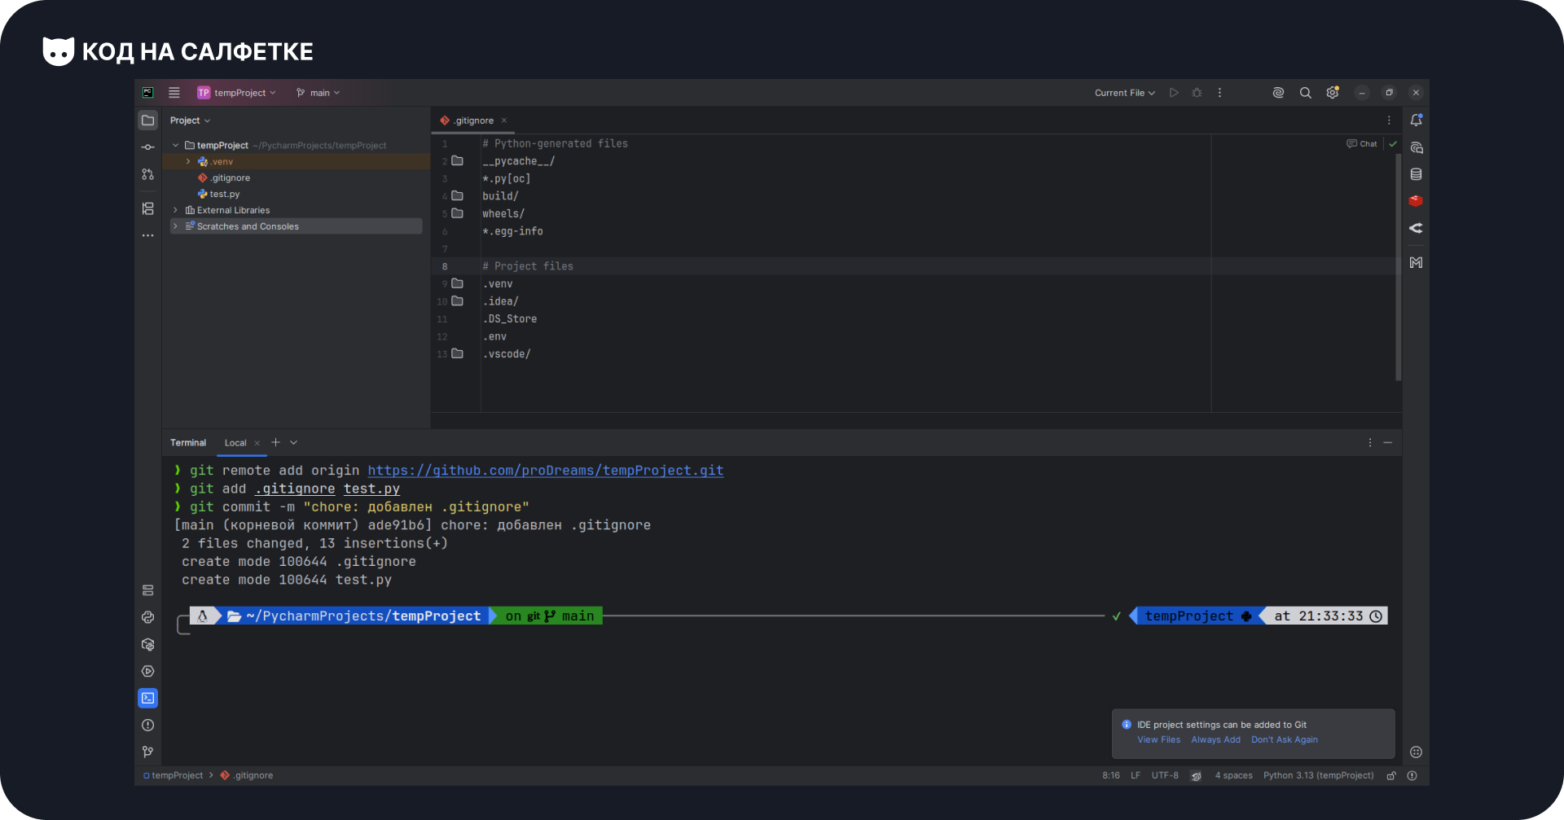Open the Problems tool window icon
Image resolution: width=1564 pixels, height=820 pixels.
click(x=147, y=725)
